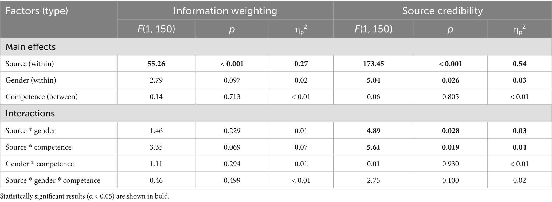The image size is (552, 202).
Task: Select the "Gender (within)" row label
Action: pyautogui.click(x=31, y=80)
